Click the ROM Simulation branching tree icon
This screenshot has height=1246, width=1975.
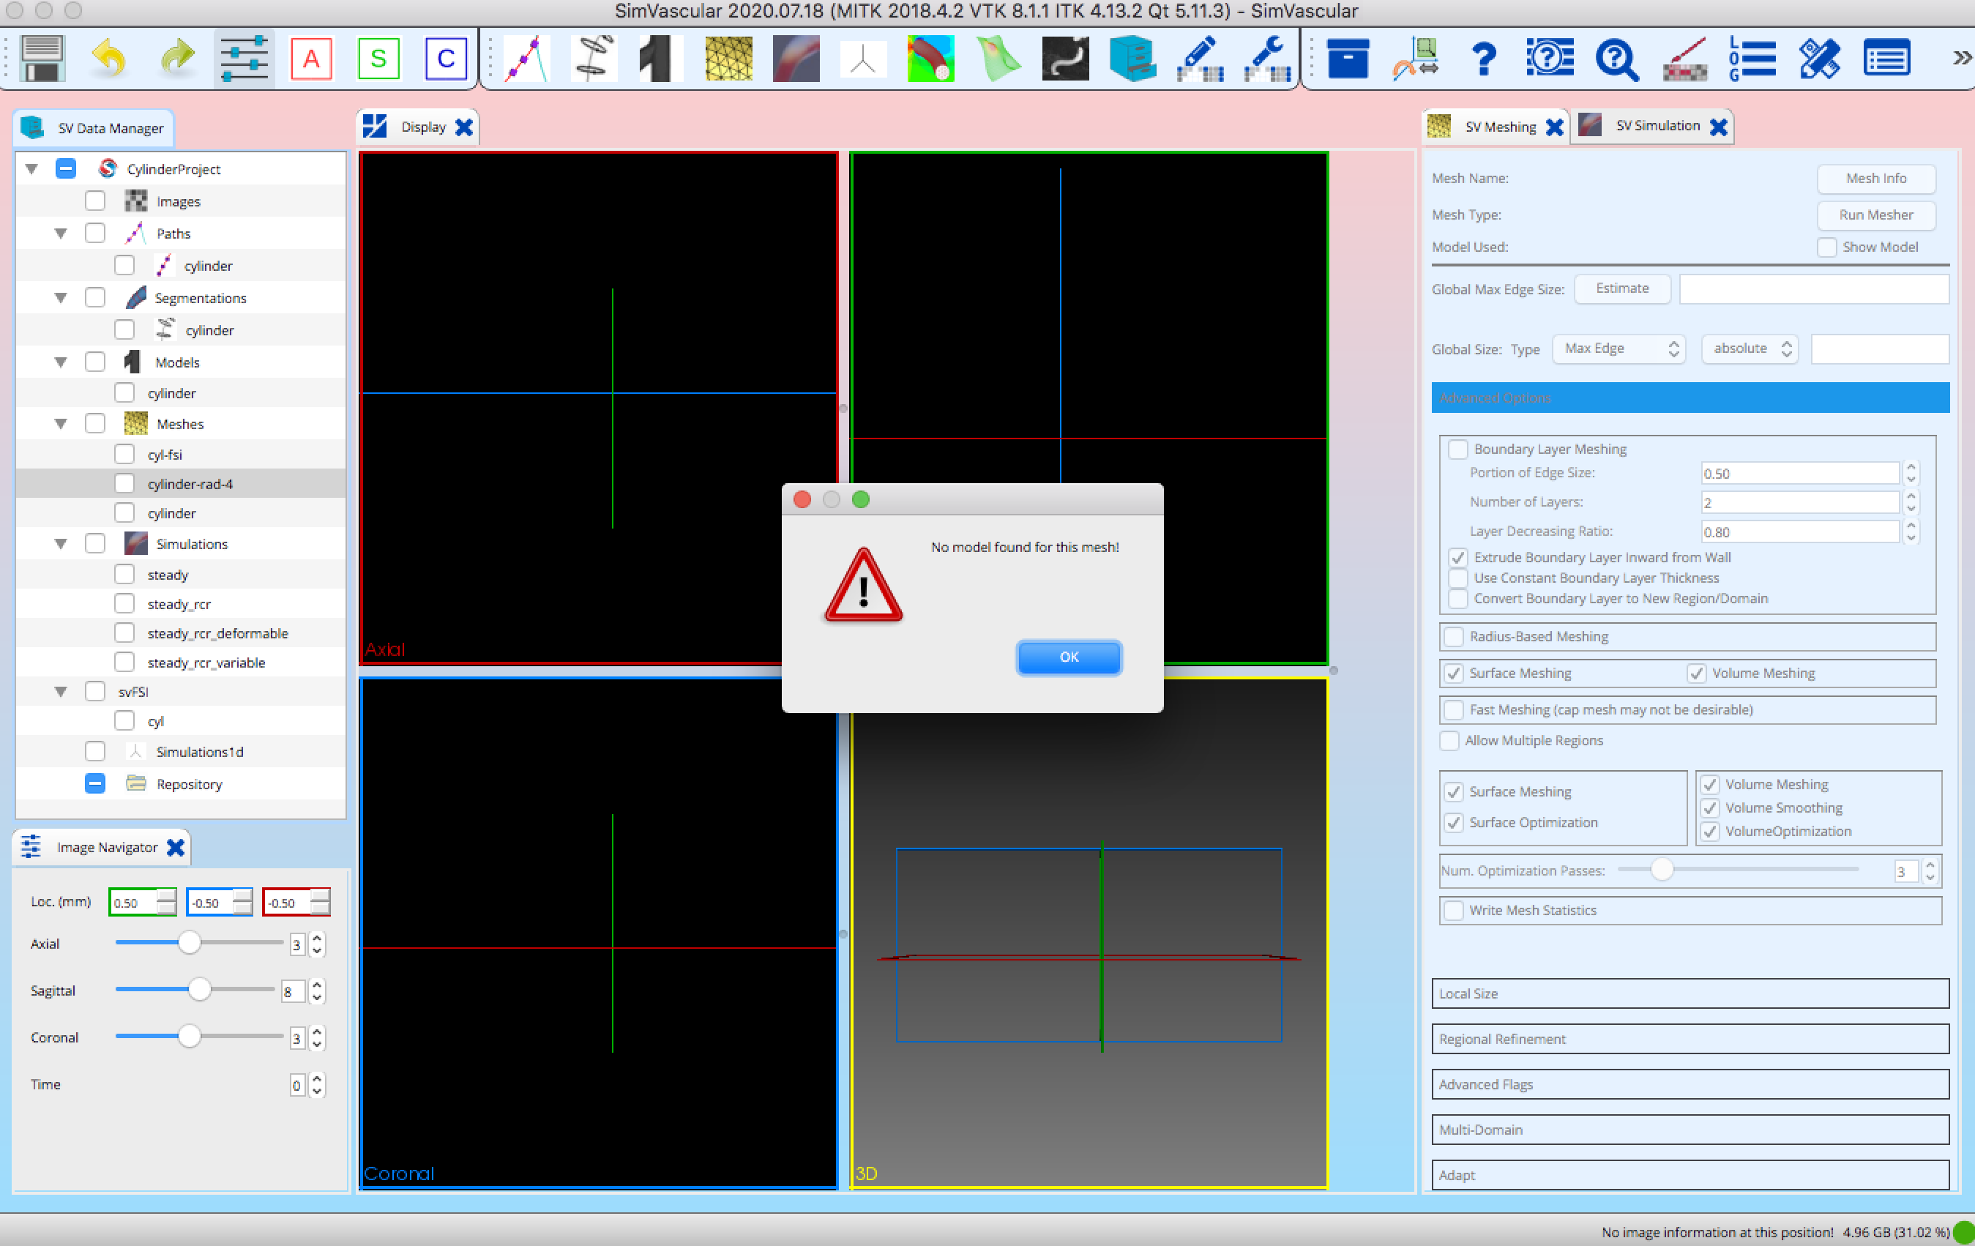click(x=864, y=57)
